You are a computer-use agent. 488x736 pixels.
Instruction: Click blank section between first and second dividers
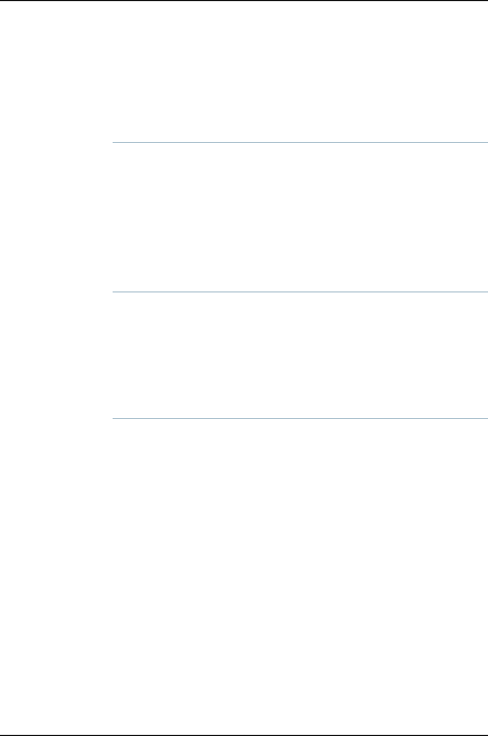pos(300,217)
